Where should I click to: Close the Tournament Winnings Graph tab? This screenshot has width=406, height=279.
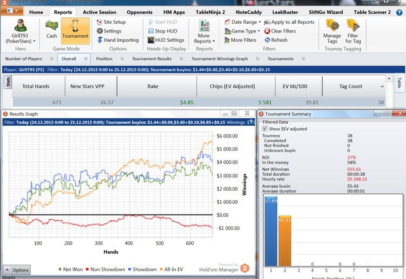(258, 59)
